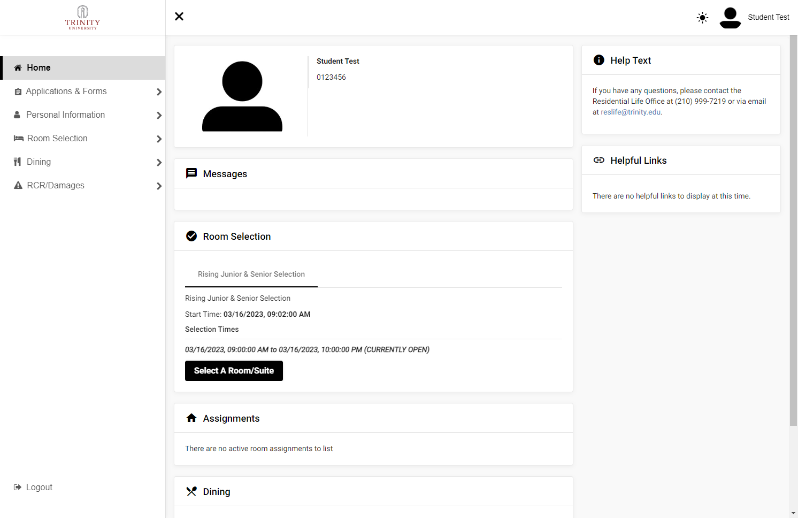Click the Dining crossed utensils card icon
Viewport: 798px width, 518px height.
click(x=191, y=491)
